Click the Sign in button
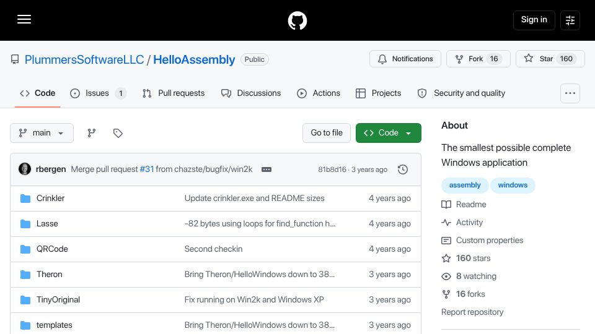The image size is (595, 334). pos(534,20)
